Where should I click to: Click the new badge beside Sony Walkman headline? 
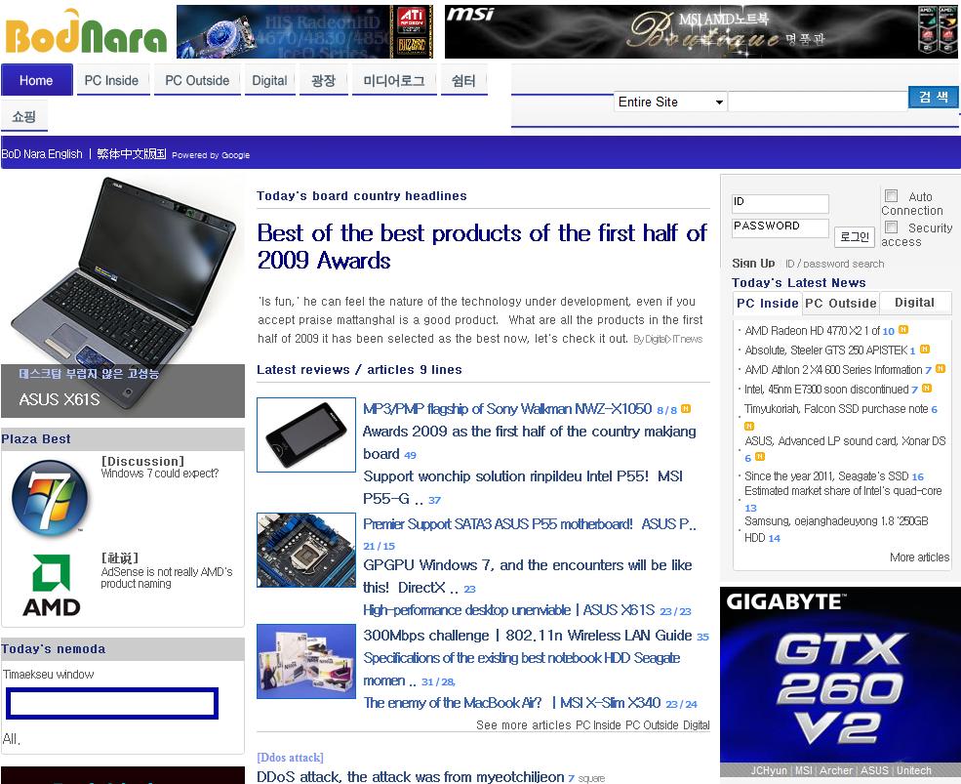686,408
